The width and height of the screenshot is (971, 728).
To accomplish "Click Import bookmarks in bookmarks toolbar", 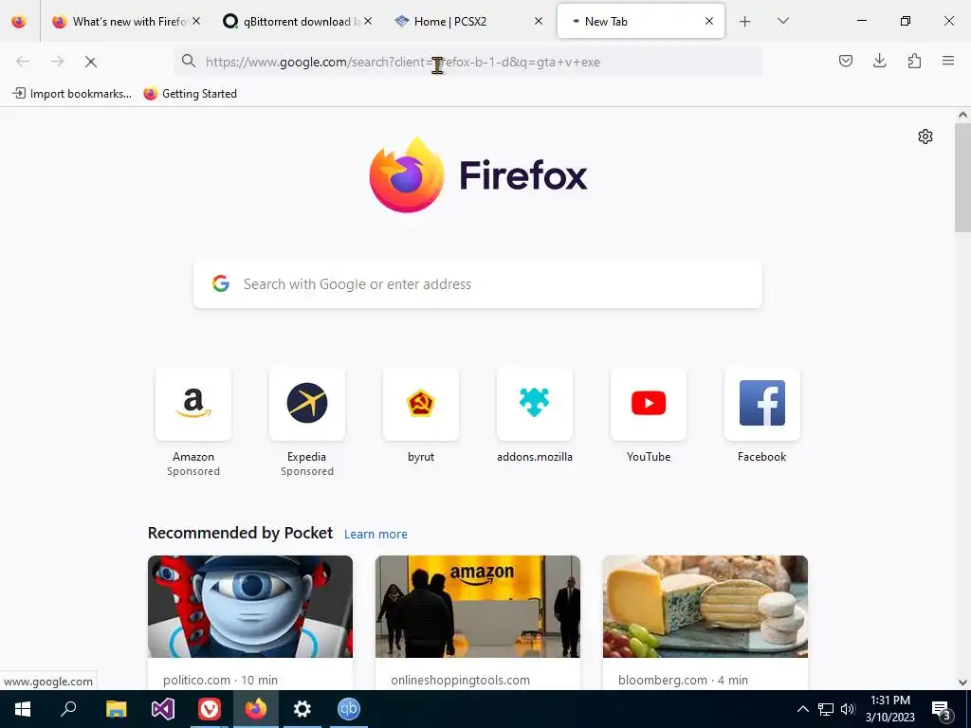I will click(72, 94).
